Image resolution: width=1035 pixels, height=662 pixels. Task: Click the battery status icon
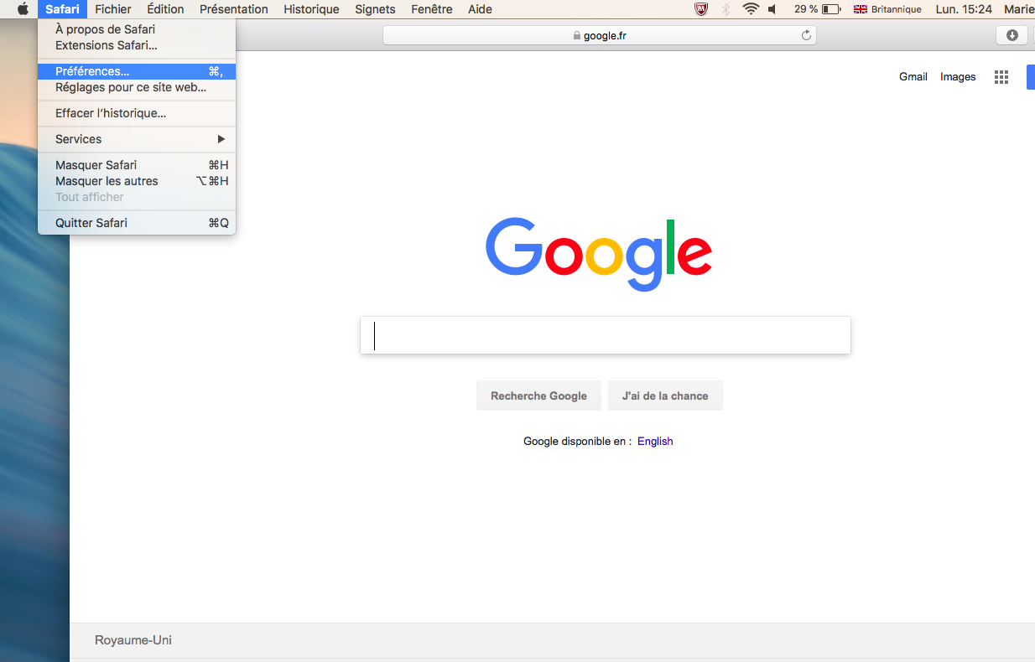pyautogui.click(x=830, y=9)
